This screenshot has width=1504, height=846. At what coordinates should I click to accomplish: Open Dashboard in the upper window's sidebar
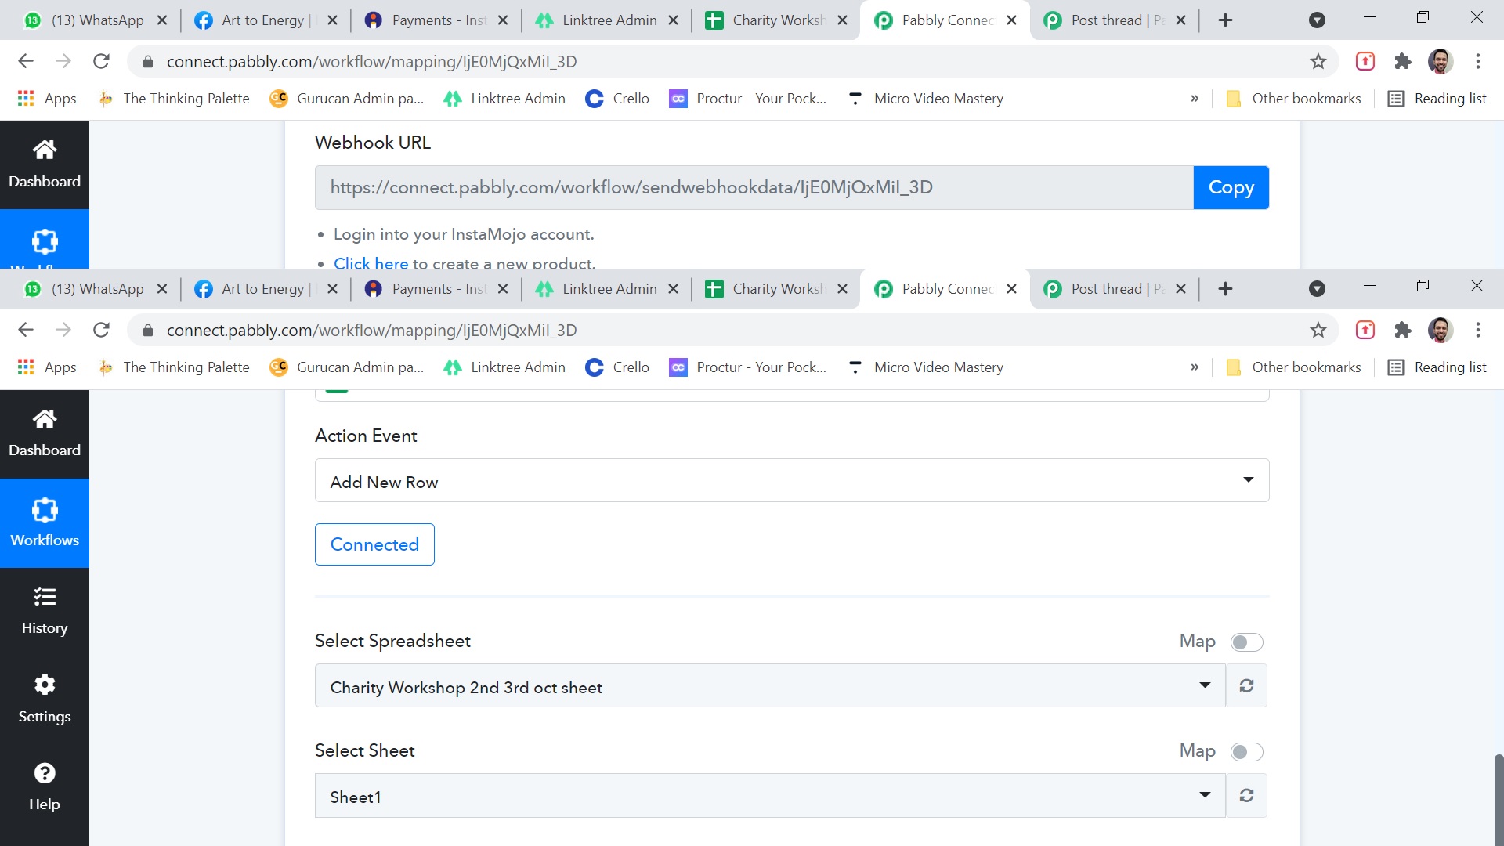coord(45,164)
